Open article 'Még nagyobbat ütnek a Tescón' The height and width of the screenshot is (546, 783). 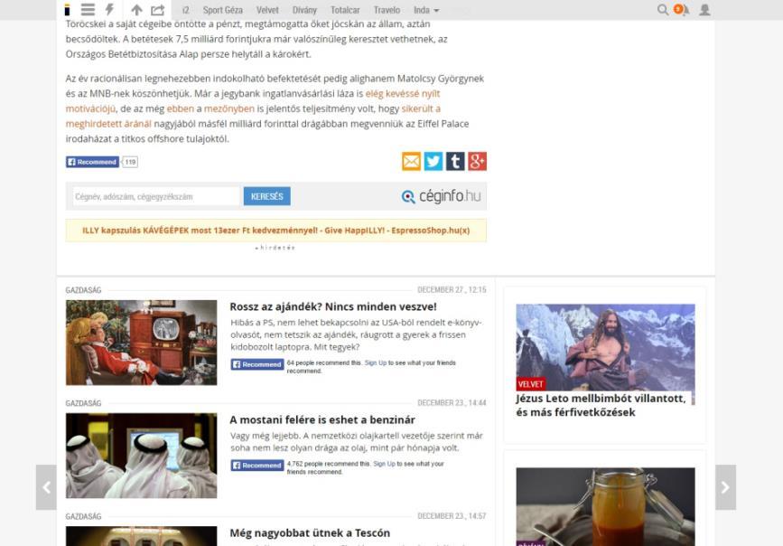point(310,533)
